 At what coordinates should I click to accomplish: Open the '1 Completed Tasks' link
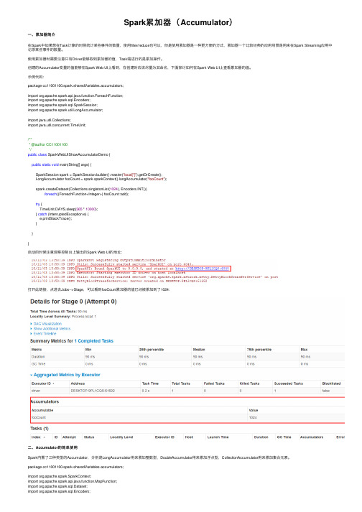tap(94, 340)
